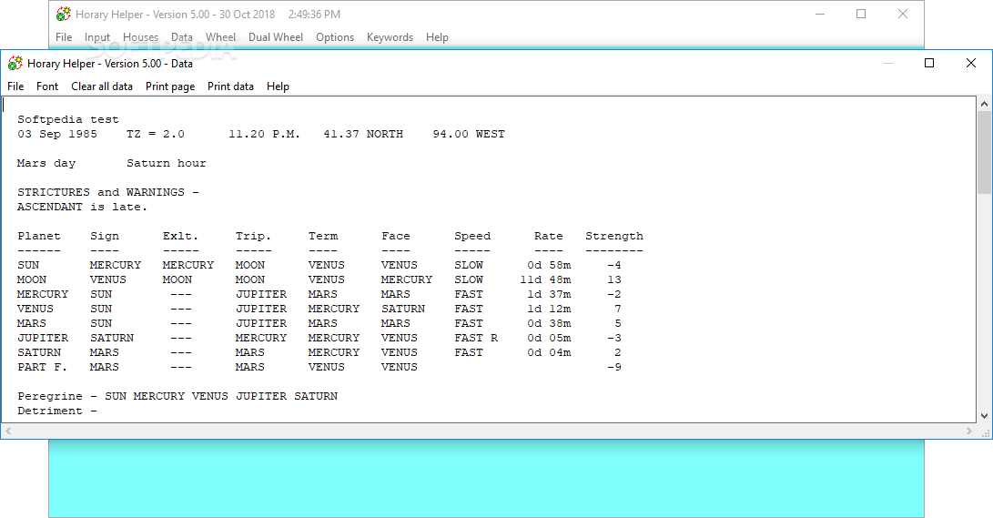This screenshot has width=993, height=518.
Task: Choose Clear all data menu item
Action: click(x=102, y=86)
